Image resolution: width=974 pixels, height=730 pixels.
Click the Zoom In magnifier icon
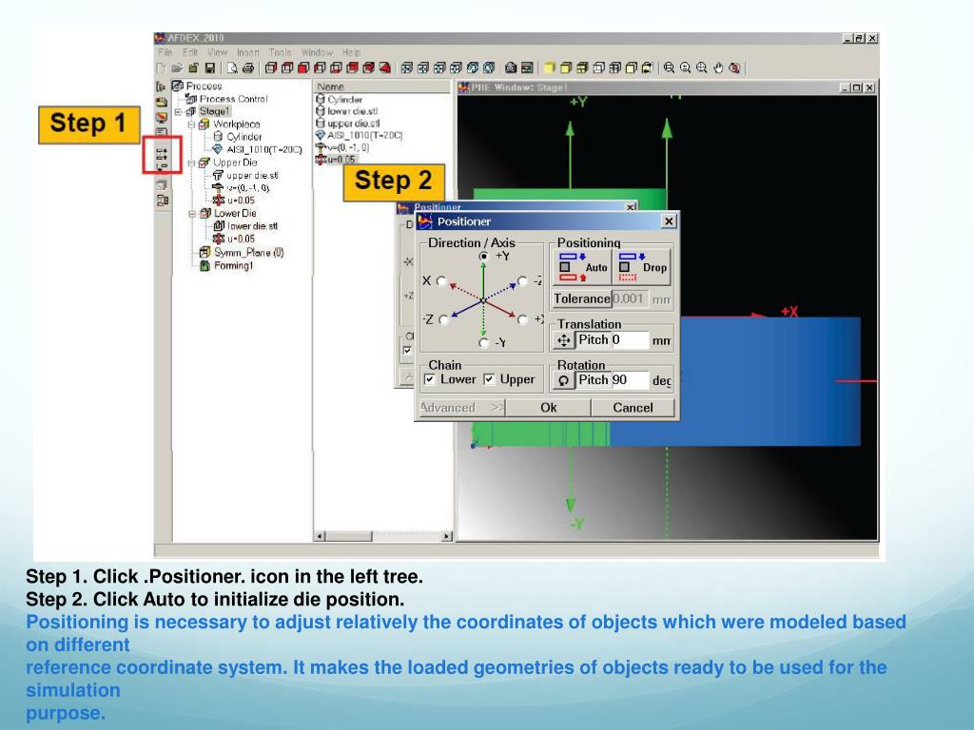[x=702, y=67]
